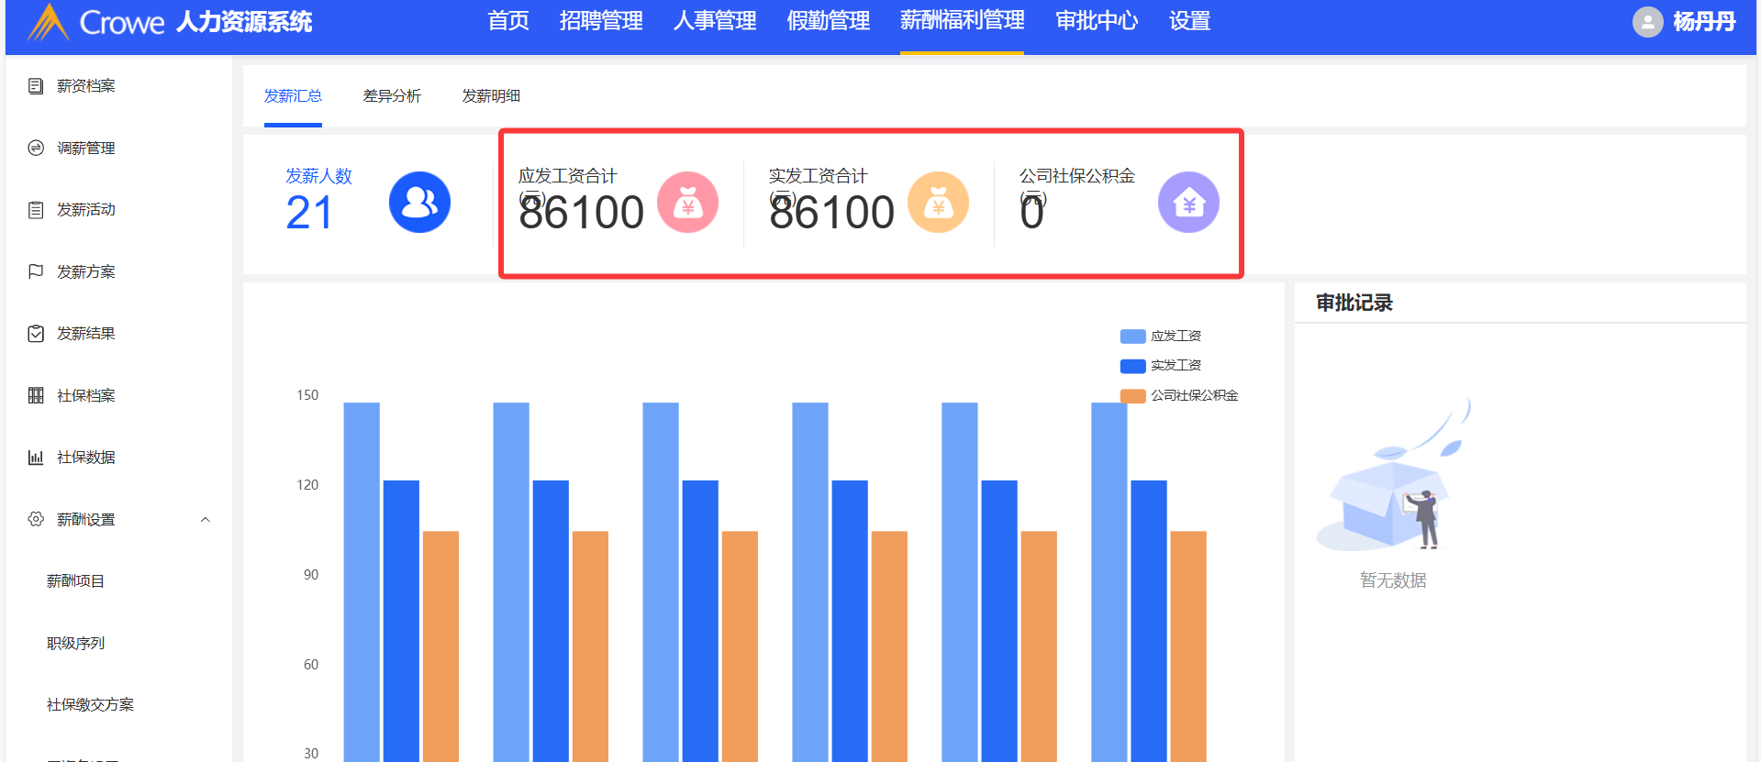
Task: Open the 薪酬项目 submenu link
Action: (x=75, y=581)
